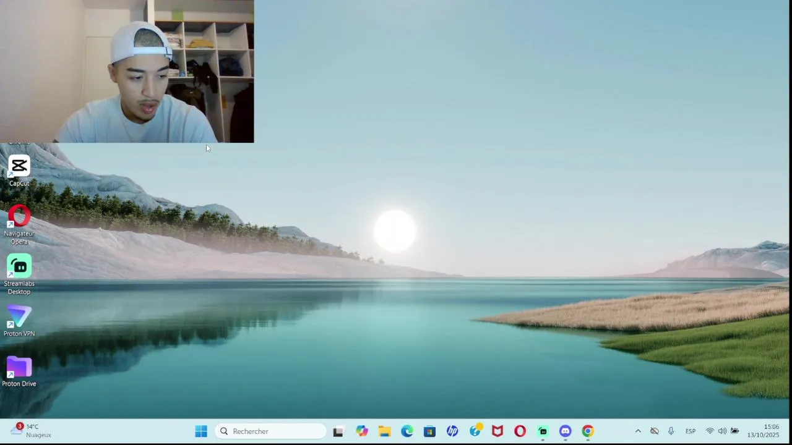Expand the hidden system tray icons
792x445 pixels.
(638, 431)
